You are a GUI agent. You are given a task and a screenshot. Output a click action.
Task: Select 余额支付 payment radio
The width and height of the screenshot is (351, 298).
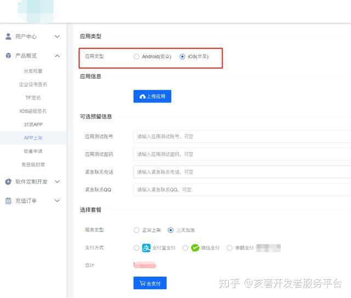pos(229,248)
